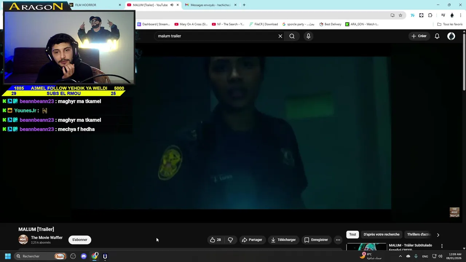Image resolution: width=466 pixels, height=262 pixels.
Task: Open the Best Delivery bookmark
Action: pos(330,24)
